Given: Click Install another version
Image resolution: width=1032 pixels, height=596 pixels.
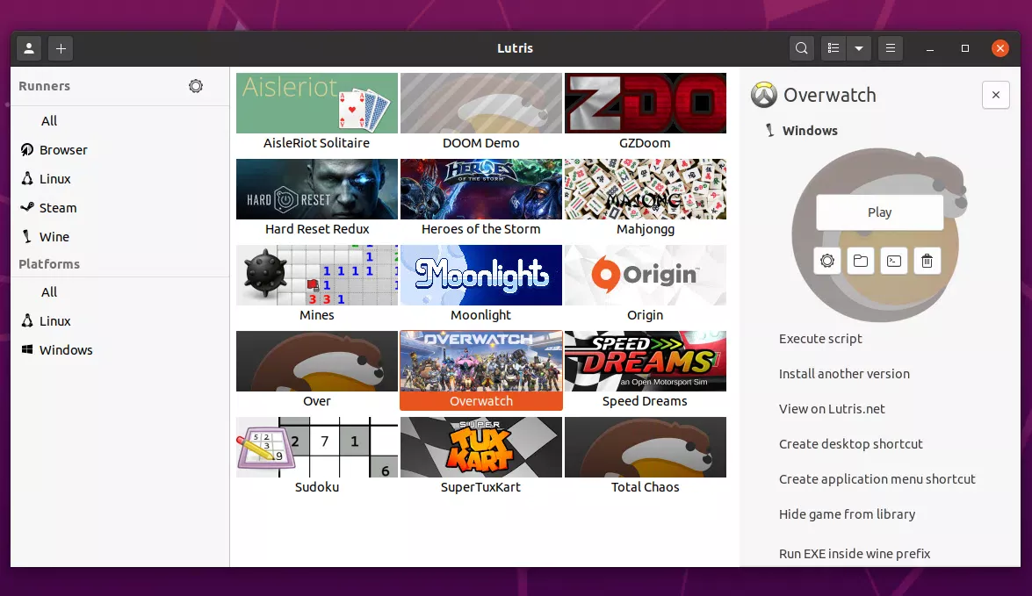Looking at the screenshot, I should point(844,374).
